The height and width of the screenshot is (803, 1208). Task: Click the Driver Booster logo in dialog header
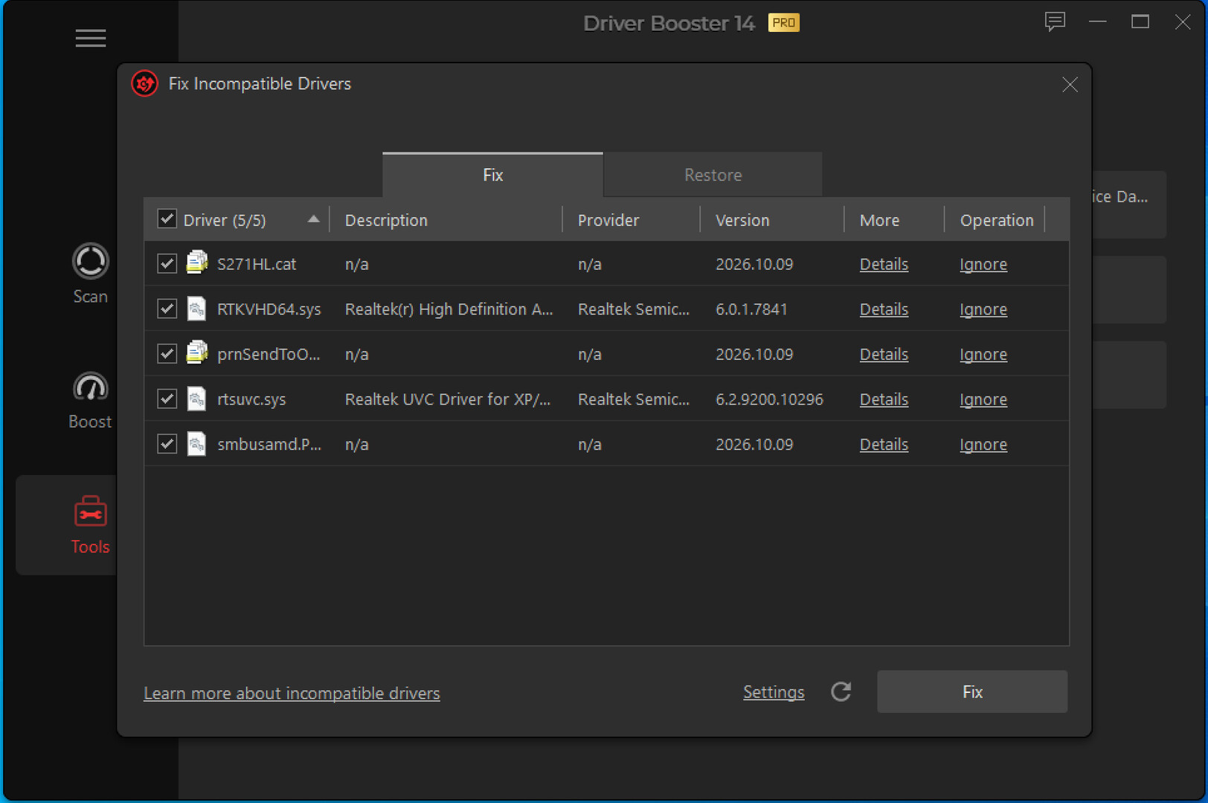coord(144,83)
